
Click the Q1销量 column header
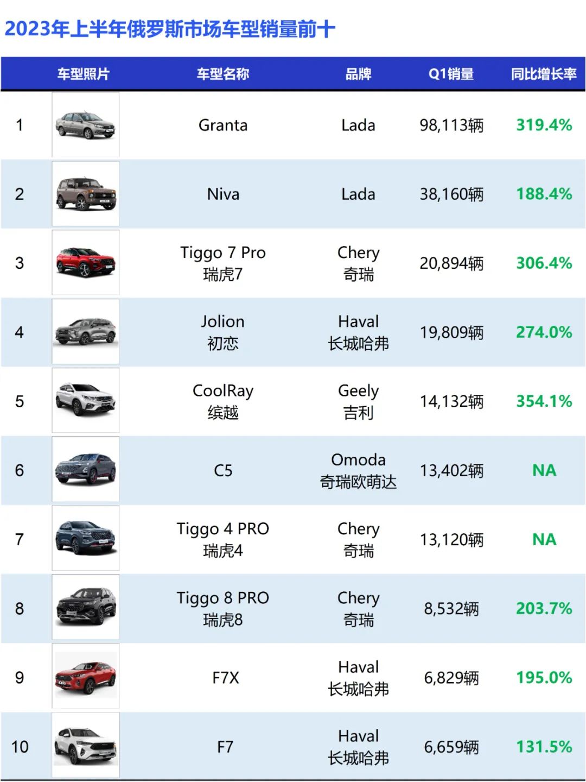(x=451, y=74)
